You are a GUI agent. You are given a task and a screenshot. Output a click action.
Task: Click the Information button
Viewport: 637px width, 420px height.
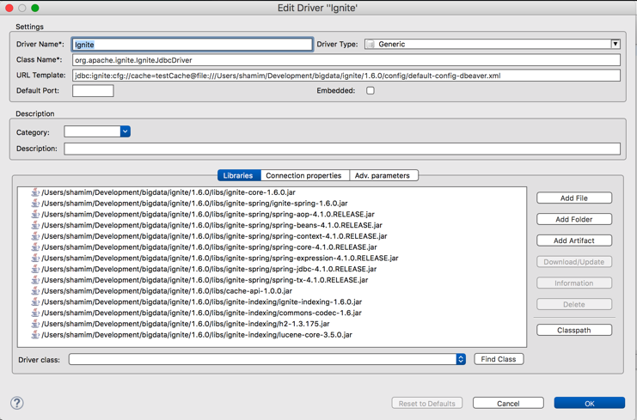tap(574, 283)
